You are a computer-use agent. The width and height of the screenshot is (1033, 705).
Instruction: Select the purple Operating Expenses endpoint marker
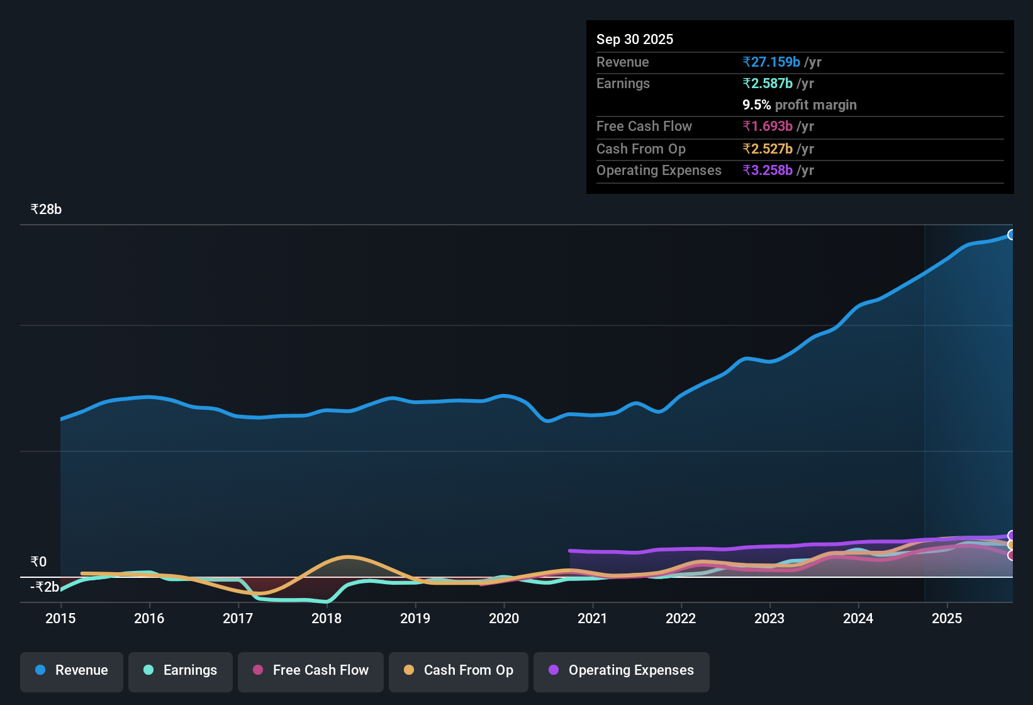pyautogui.click(x=1010, y=535)
